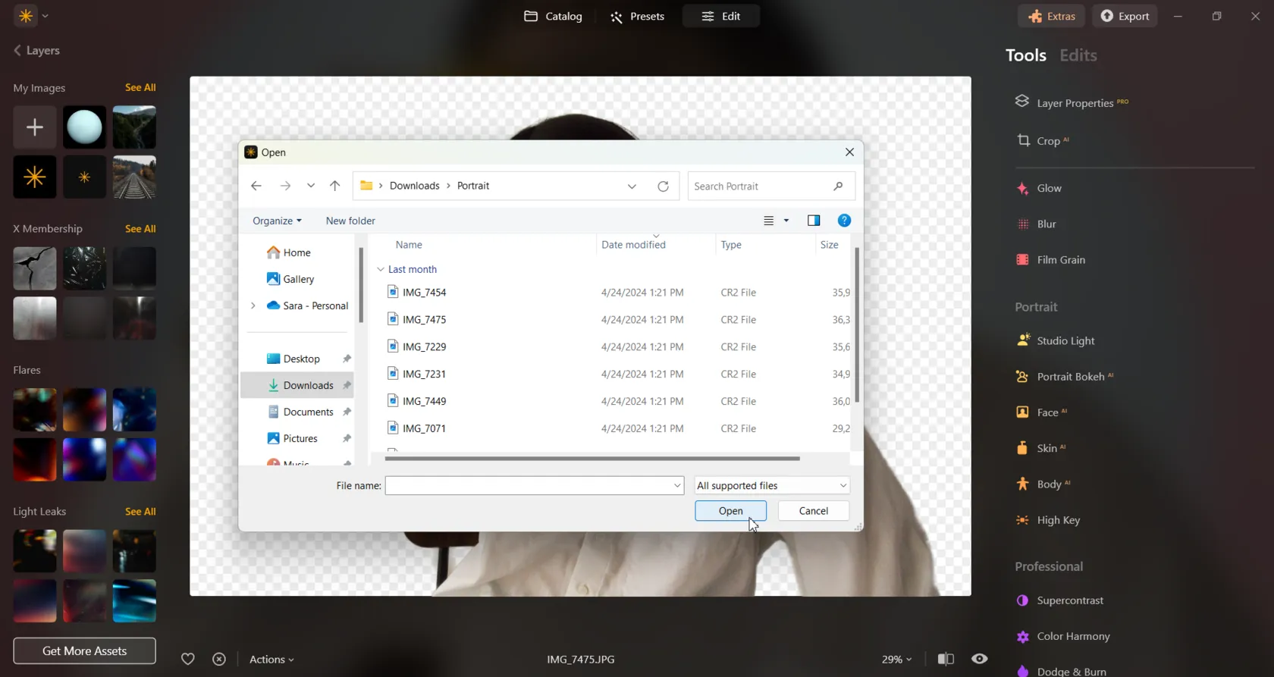Select the IMG_7229 file

point(424,346)
